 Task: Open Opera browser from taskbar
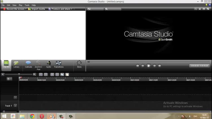coord(42,116)
